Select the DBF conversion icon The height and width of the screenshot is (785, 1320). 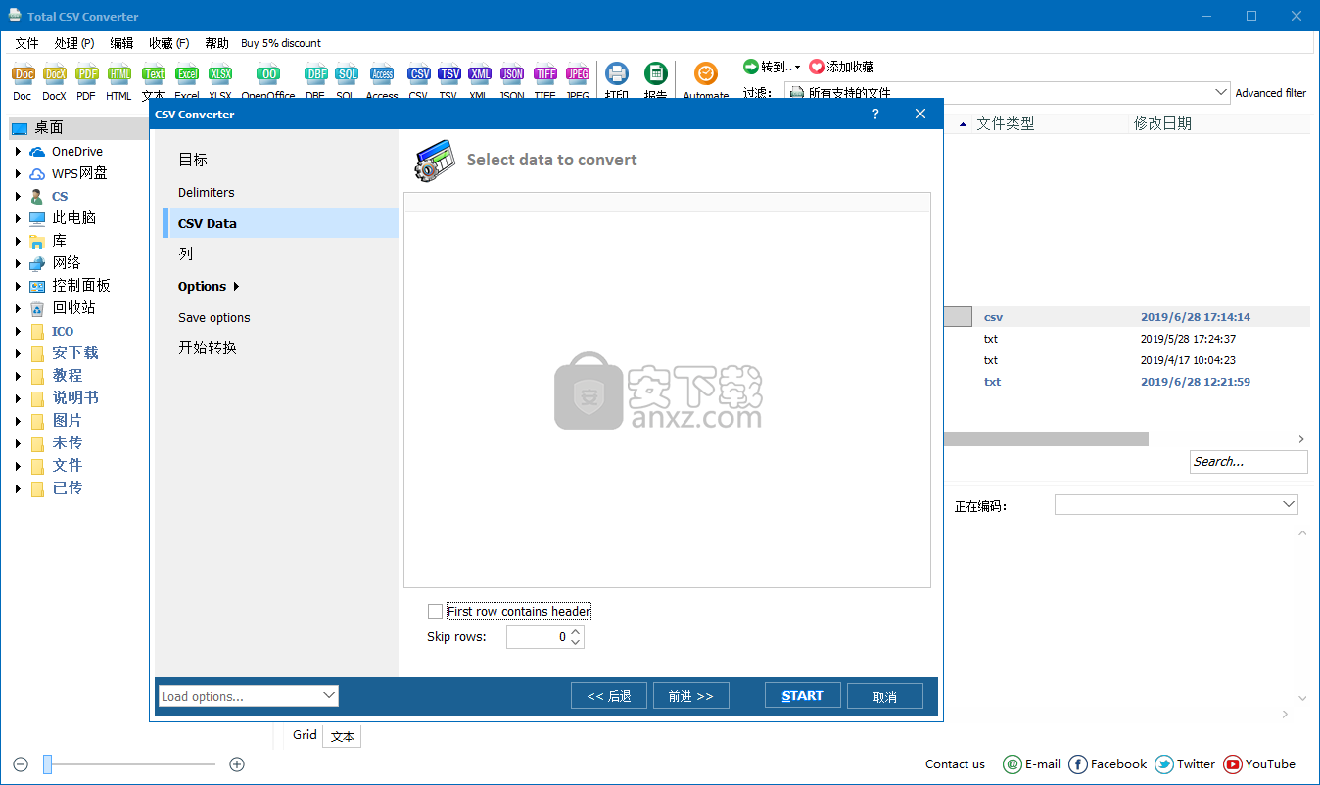coord(315,74)
